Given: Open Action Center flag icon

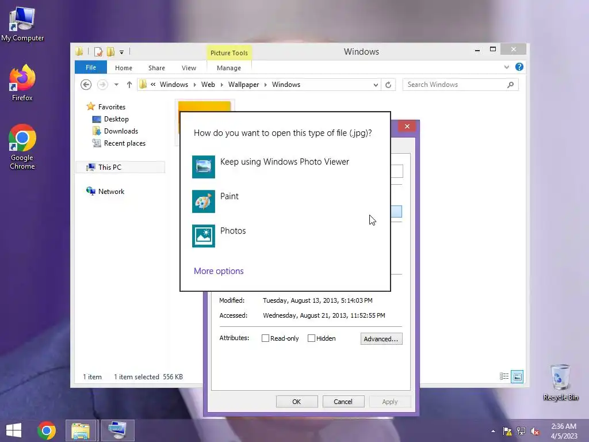Looking at the screenshot, I should point(507,431).
